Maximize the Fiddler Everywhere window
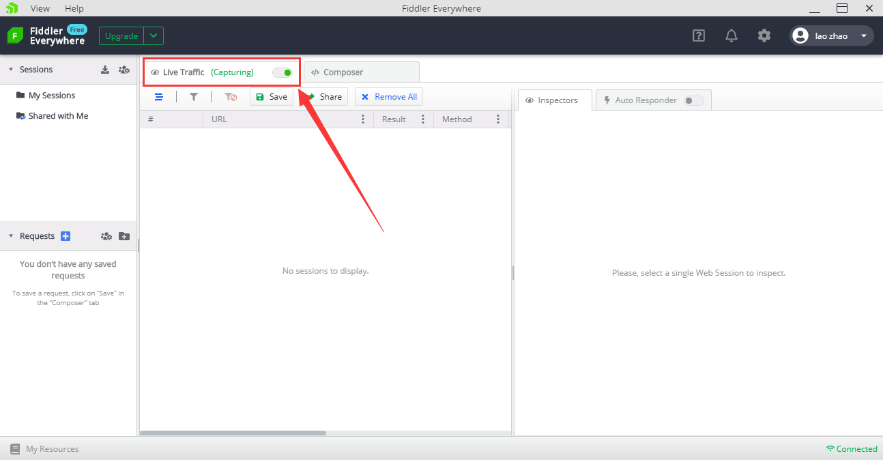Viewport: 883px width, 460px height. 842,8
